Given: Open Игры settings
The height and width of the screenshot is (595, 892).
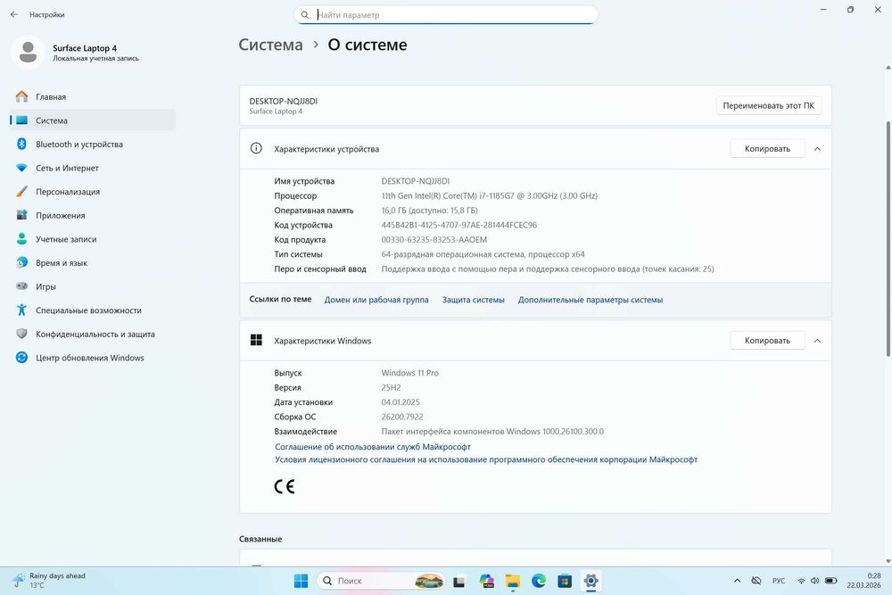Looking at the screenshot, I should click(93, 286).
